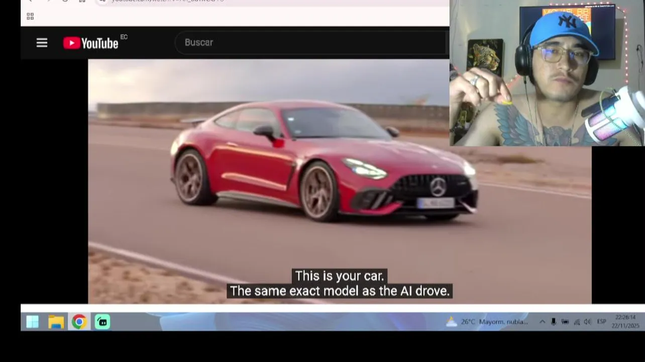
Task: Click the microphone icon in the system tray
Action: point(554,322)
